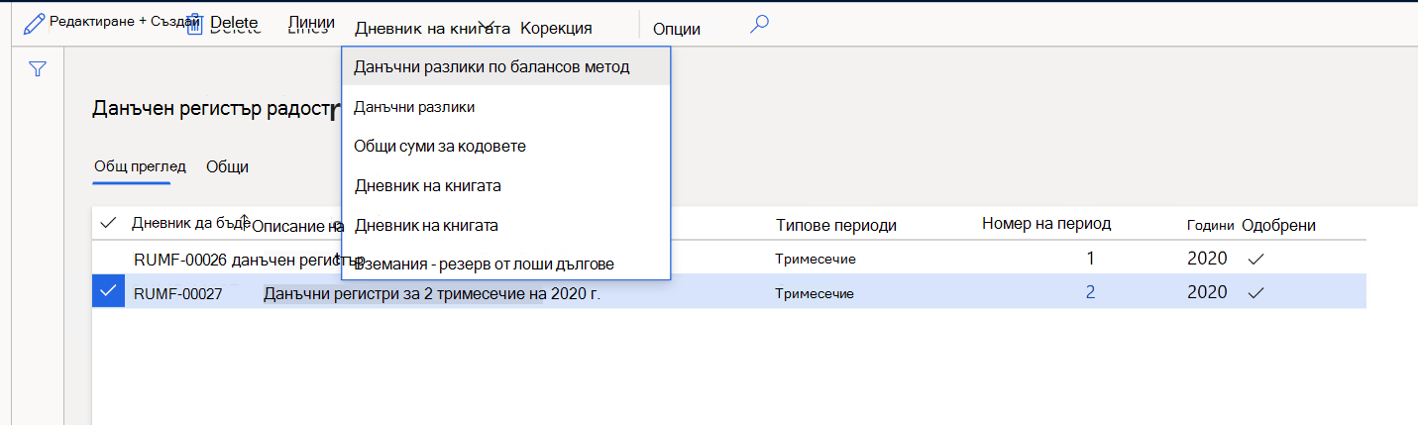Click the Одобрени column header
The image size is (1418, 425).
(1278, 225)
